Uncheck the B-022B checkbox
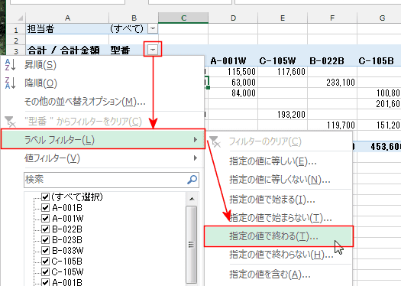This screenshot has width=401, height=286. point(45,229)
